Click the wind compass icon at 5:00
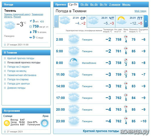Image resolution: width=151 pixels, height=136 pixels. [x=126, y=48]
